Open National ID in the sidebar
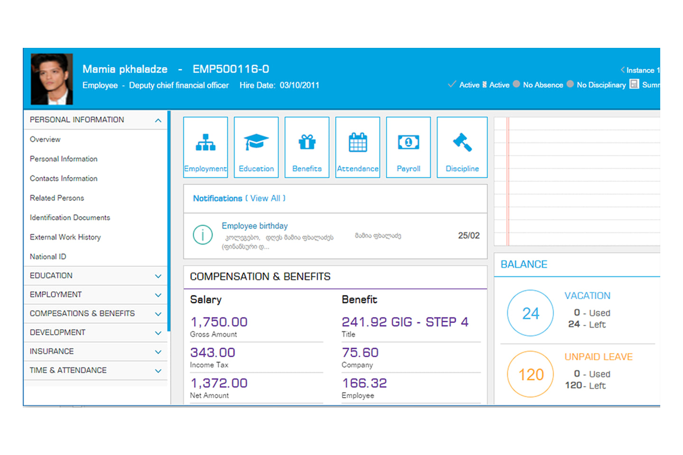Viewport: 683px width, 455px height. 48,256
